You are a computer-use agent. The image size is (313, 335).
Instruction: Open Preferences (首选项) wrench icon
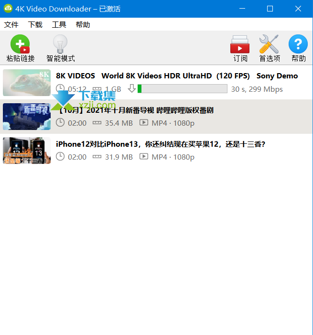tap(269, 49)
